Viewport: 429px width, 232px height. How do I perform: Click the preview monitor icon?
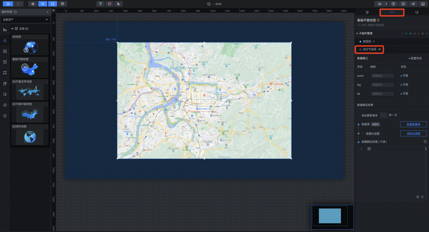423,4
